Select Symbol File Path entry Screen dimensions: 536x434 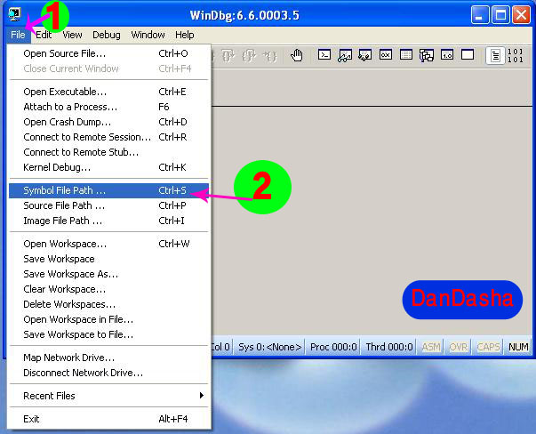[x=108, y=190]
